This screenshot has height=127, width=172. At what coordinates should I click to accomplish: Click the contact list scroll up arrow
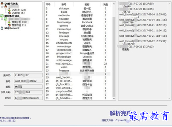click(114, 4)
